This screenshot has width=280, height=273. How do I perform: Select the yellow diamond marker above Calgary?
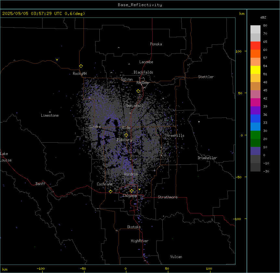pos(132,191)
